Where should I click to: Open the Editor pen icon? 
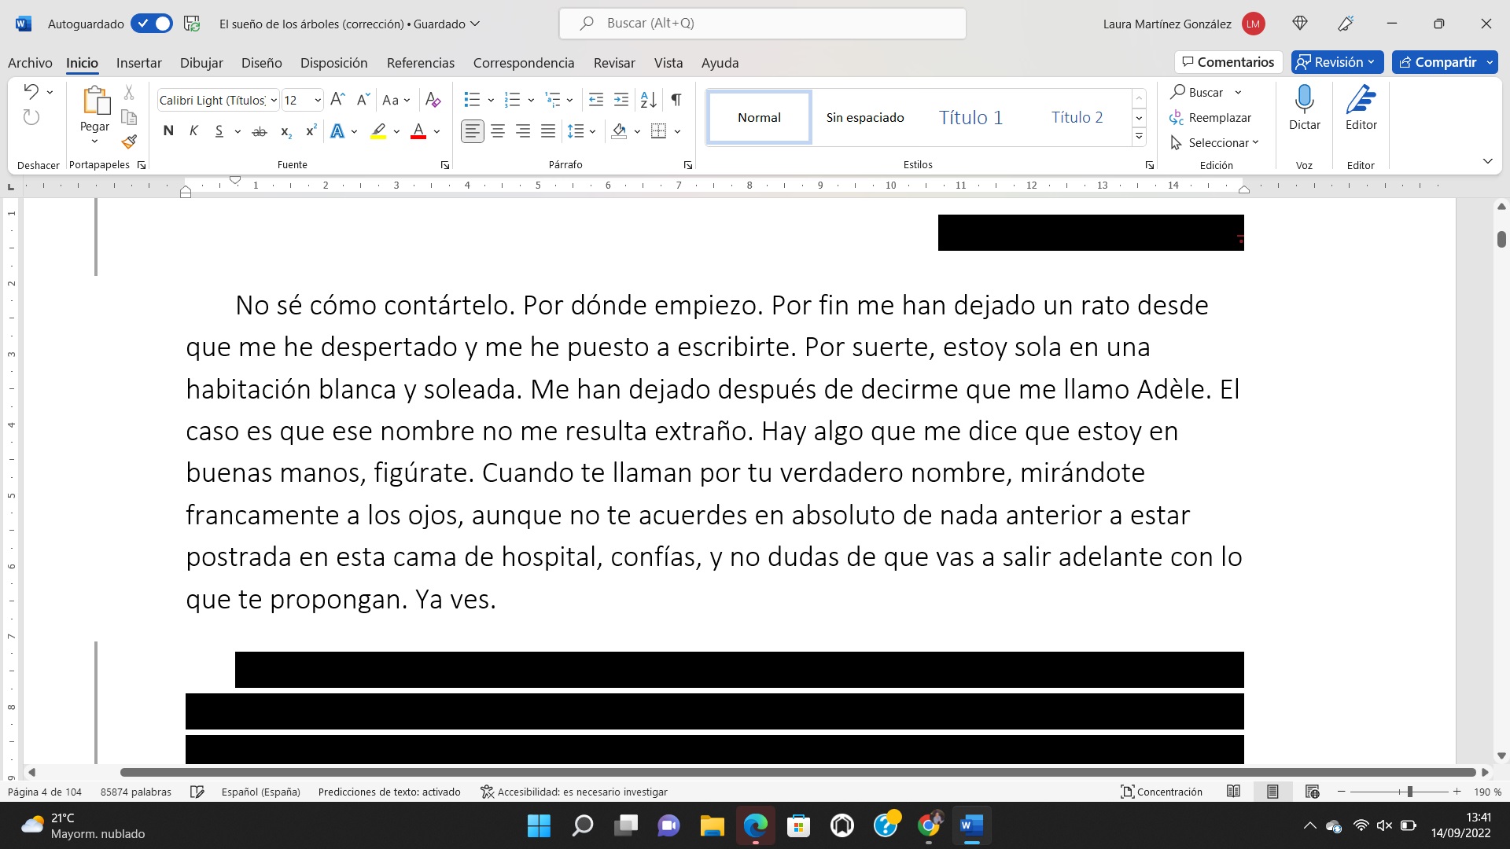[1361, 100]
